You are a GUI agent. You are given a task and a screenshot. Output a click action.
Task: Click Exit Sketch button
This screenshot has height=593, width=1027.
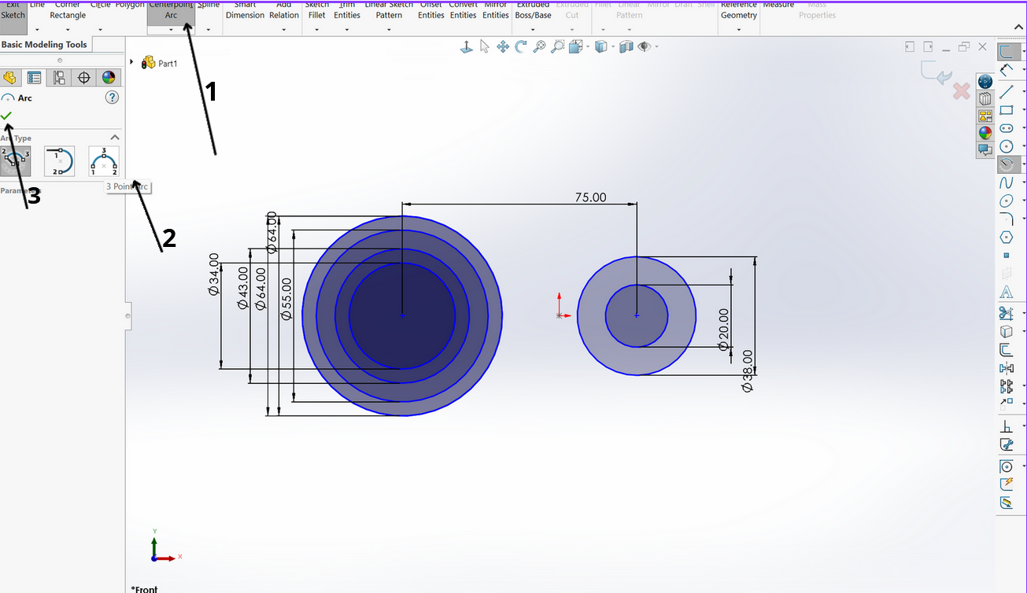(13, 10)
